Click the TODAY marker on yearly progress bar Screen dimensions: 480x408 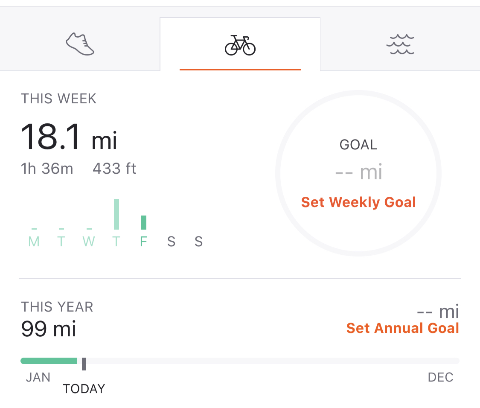click(84, 364)
